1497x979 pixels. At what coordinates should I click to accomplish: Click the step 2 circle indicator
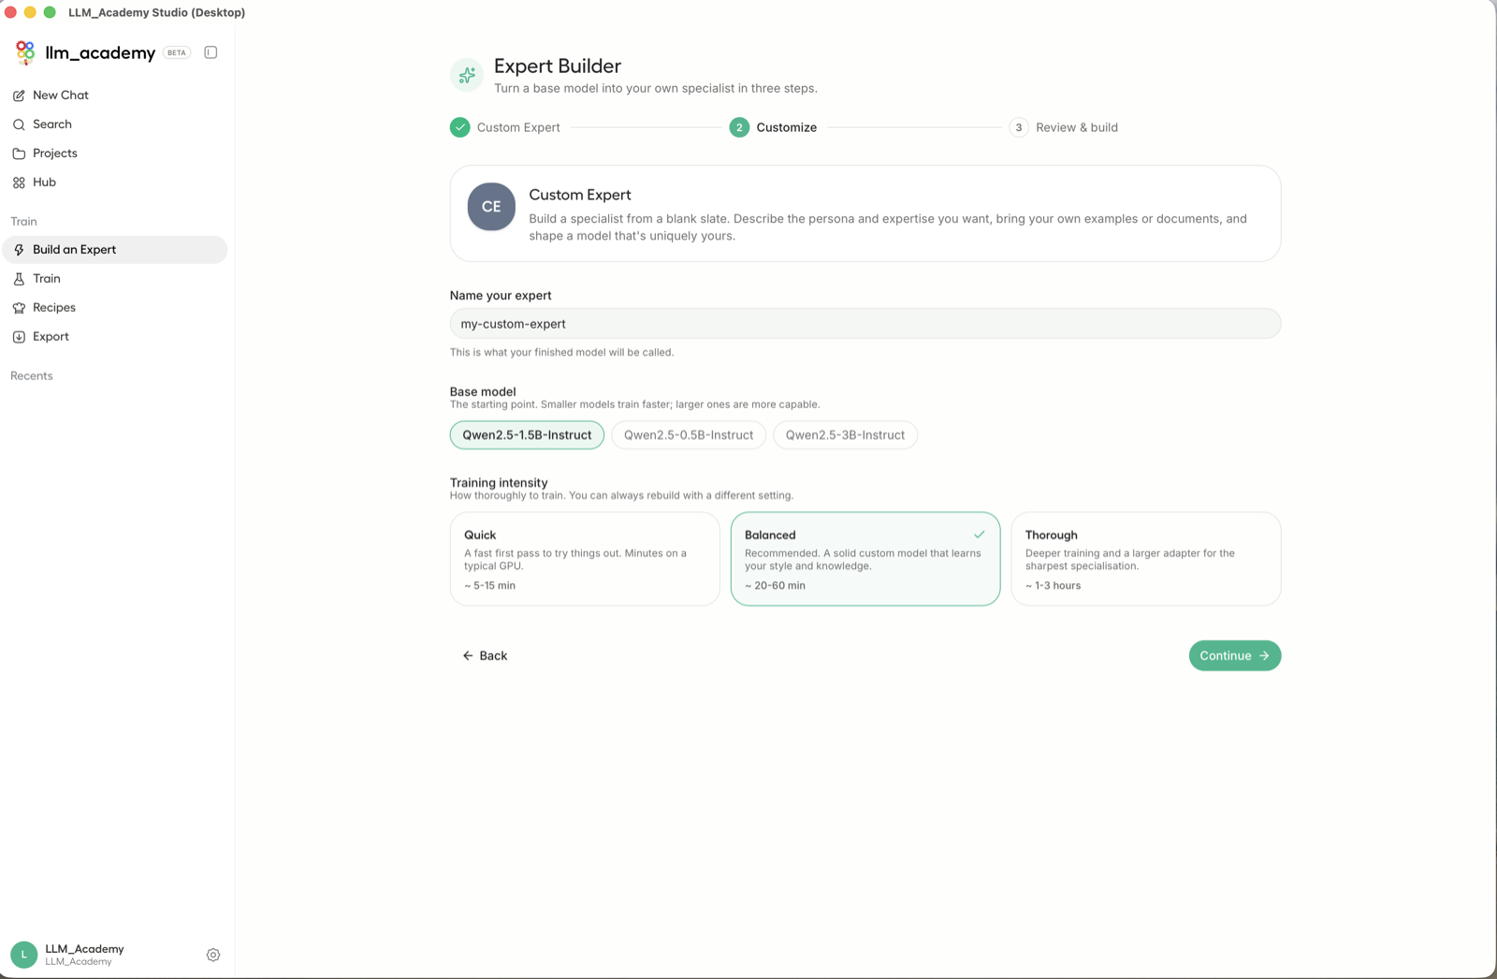point(739,127)
